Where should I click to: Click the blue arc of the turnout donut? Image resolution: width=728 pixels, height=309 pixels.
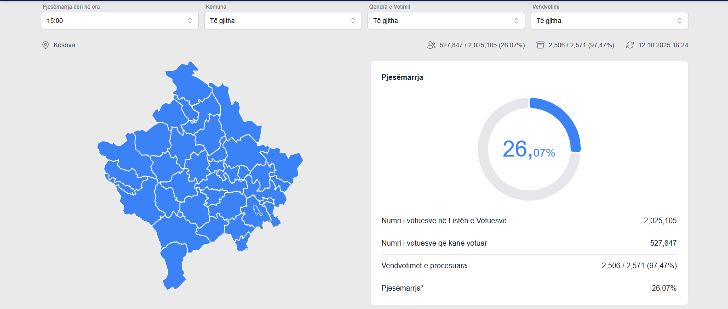[x=564, y=119]
